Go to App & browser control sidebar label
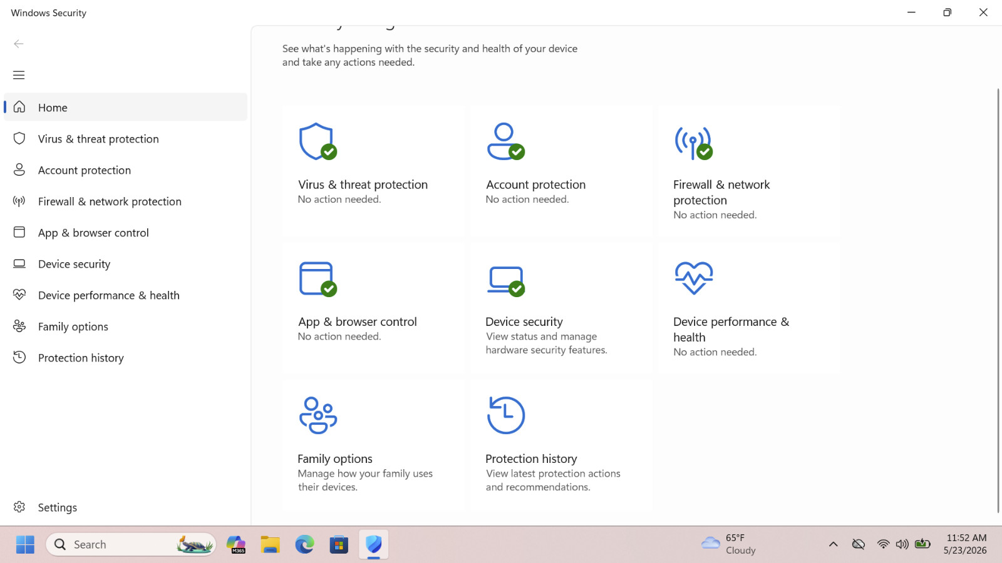The height and width of the screenshot is (563, 1002). tap(93, 233)
